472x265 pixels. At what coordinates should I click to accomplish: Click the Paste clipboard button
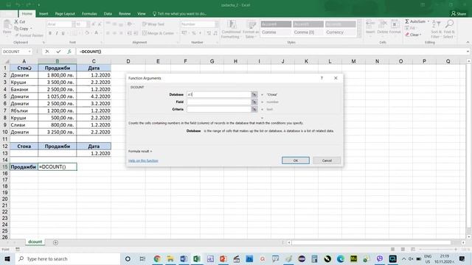point(7,27)
